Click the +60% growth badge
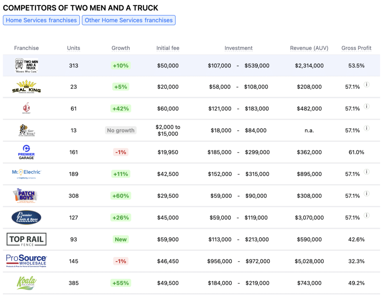The height and width of the screenshot is (299, 383). pos(121,196)
